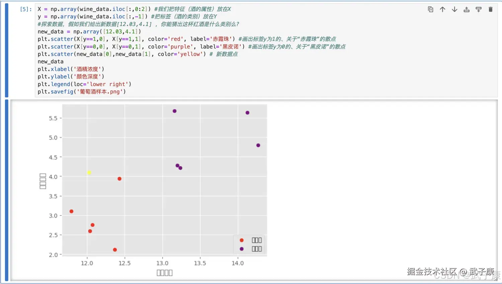
Task: Collapse the code cell via its blue sidebar
Action: point(7,50)
